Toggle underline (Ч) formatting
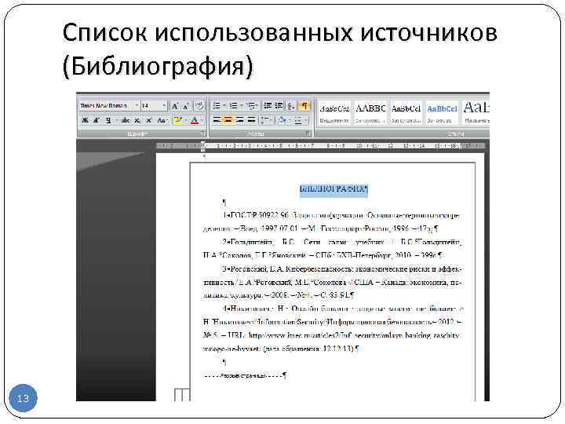This screenshot has width=565, height=424. [x=108, y=120]
